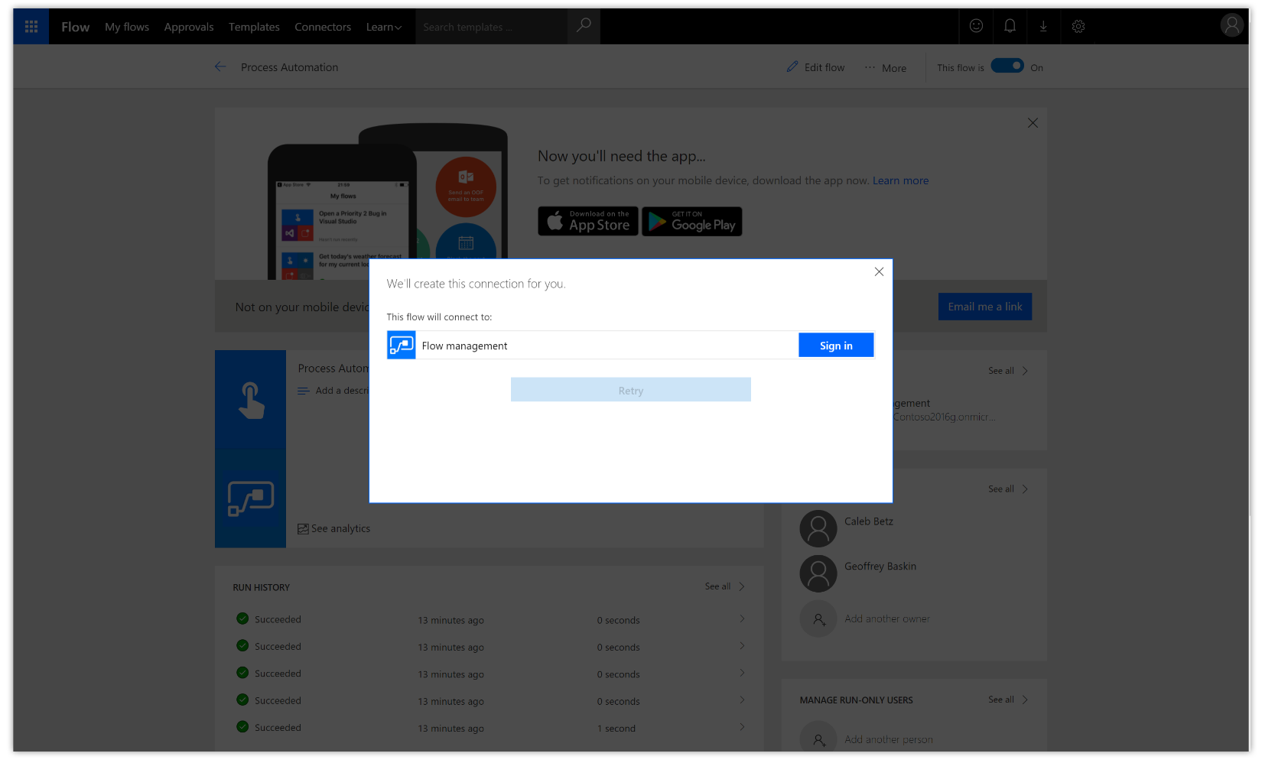Click the Add another owner icon

[x=818, y=619]
